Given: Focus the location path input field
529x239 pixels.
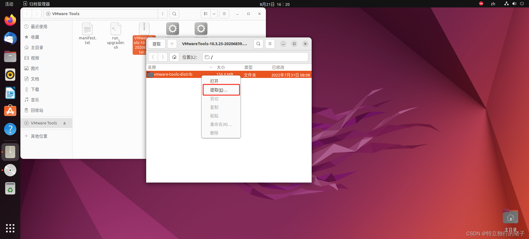Looking at the screenshot, I should click(255, 57).
